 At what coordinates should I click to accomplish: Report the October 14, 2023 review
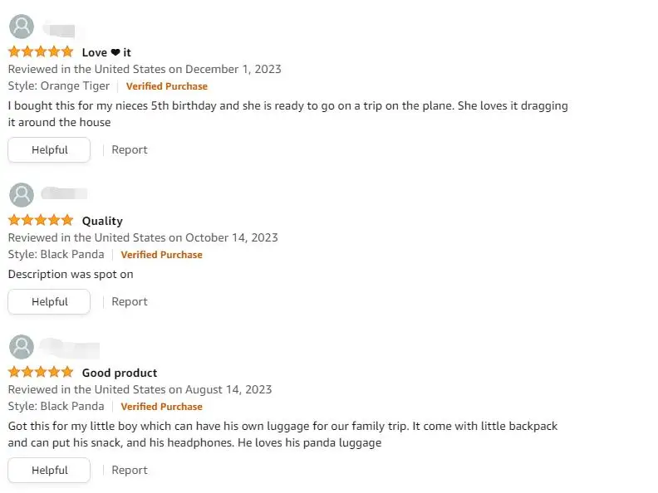point(130,302)
